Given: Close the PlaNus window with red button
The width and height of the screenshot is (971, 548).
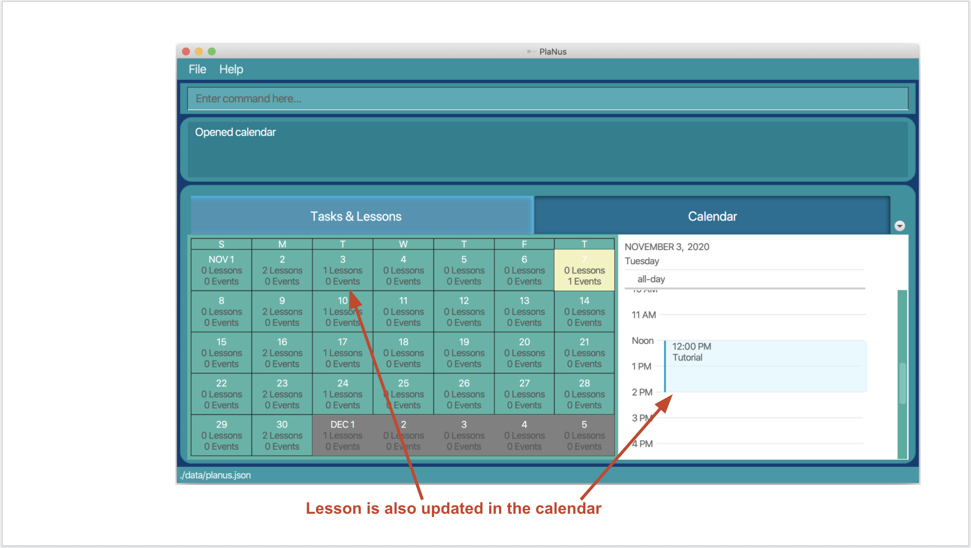Looking at the screenshot, I should [x=186, y=51].
